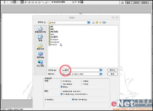Select the custom shape tool icon

tap(46, 2)
